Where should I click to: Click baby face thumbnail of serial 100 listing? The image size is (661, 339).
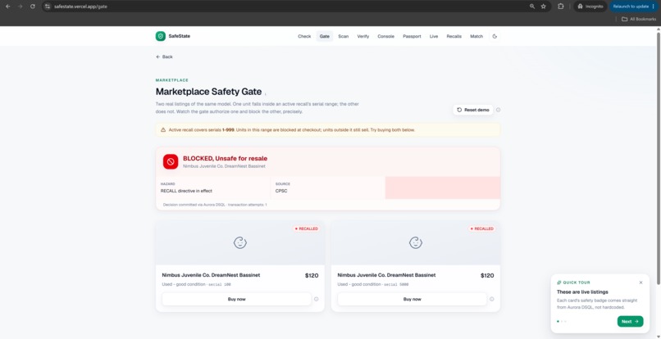[239, 242]
